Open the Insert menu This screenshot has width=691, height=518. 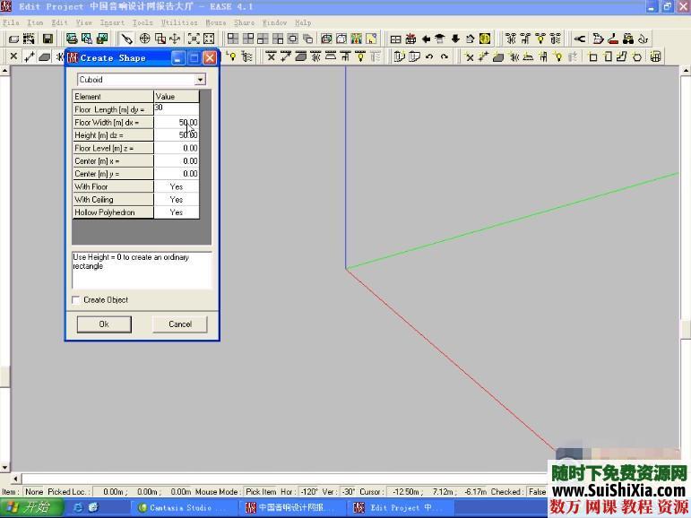(x=112, y=22)
